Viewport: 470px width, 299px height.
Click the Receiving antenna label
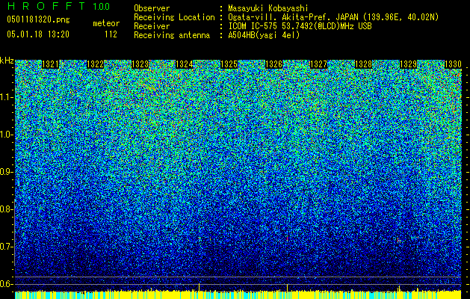click(x=172, y=35)
